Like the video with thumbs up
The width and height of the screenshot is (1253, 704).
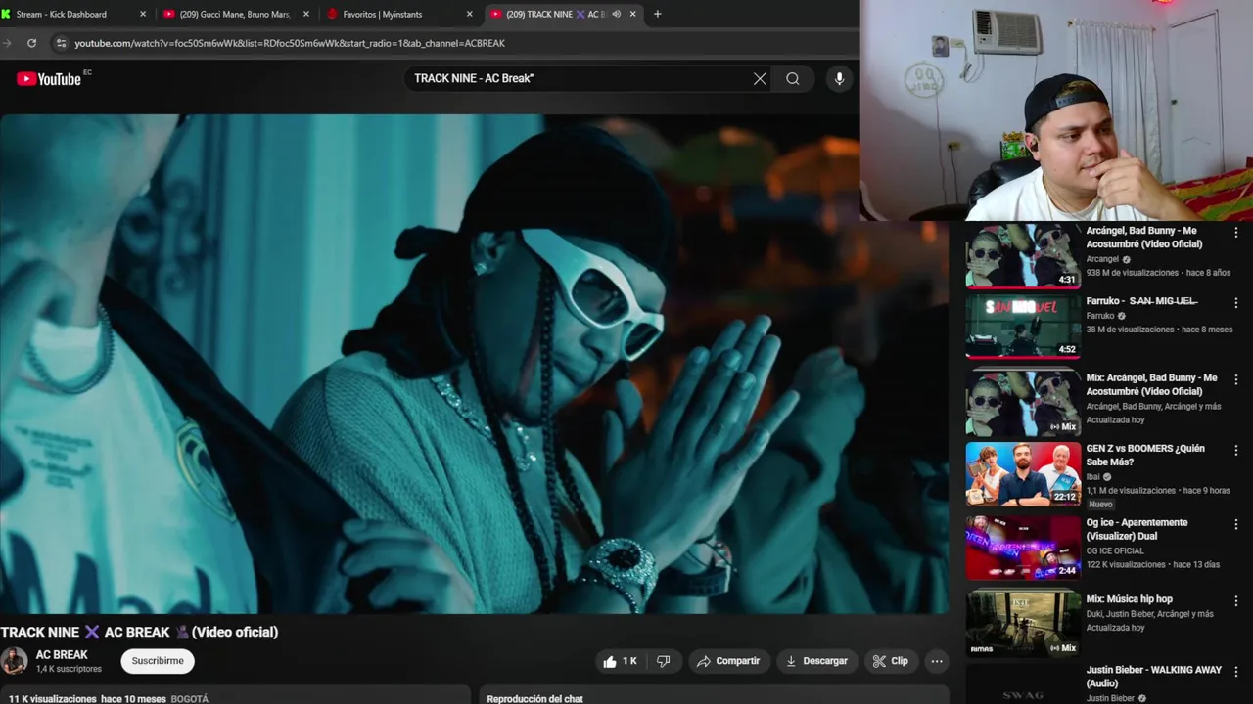pos(620,661)
